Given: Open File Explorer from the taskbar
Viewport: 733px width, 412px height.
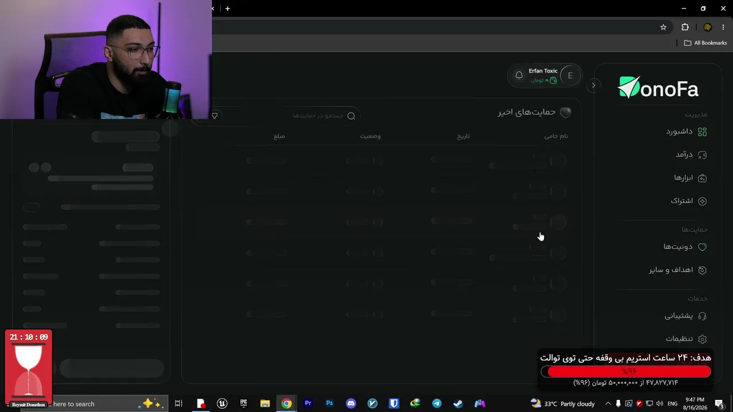Looking at the screenshot, I should (x=265, y=403).
